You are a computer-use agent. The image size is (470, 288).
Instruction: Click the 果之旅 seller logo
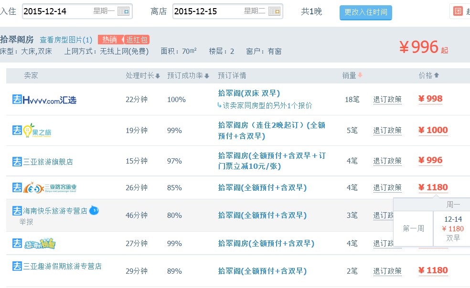32,130
